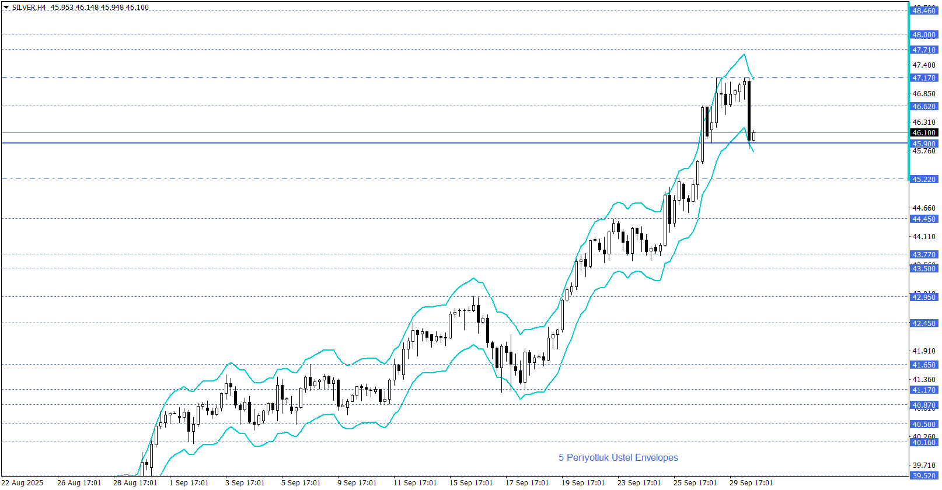Click the 29 Sep 17:01 date marker
Image resolution: width=942 pixels, height=490 pixels.
point(751,483)
